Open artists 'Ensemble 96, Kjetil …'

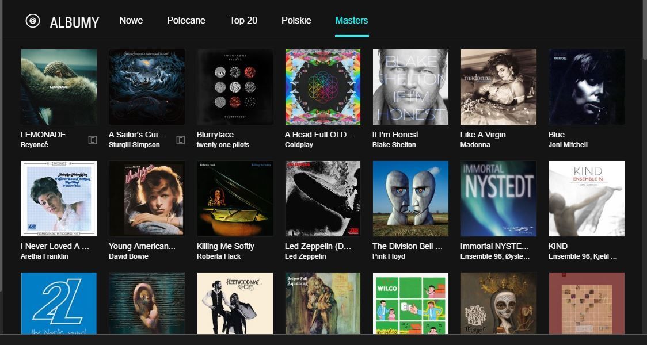tap(583, 256)
